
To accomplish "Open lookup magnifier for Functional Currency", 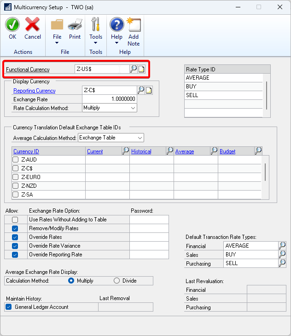I will pyautogui.click(x=134, y=69).
